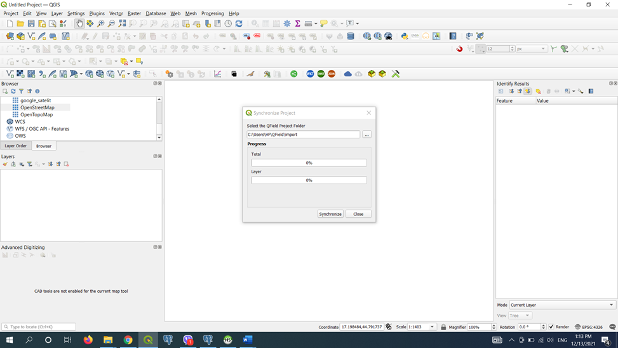Open the Mode Current Layer dropdown

[562, 305]
